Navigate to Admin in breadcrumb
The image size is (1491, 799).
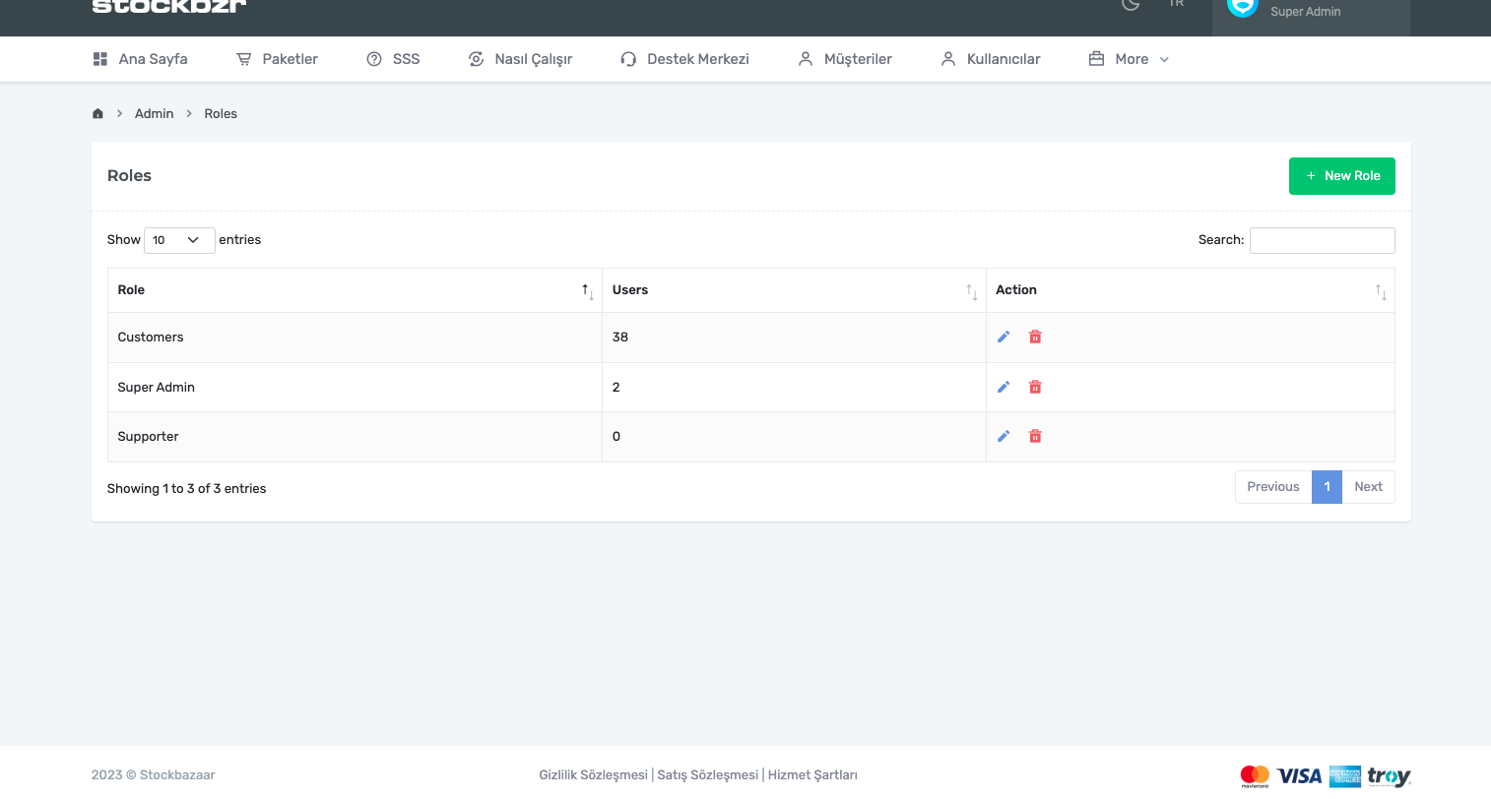(154, 114)
